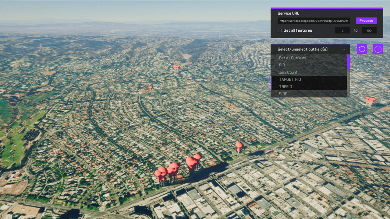The height and width of the screenshot is (219, 390).
Task: Click the end index field showing 100
Action: [369, 30]
